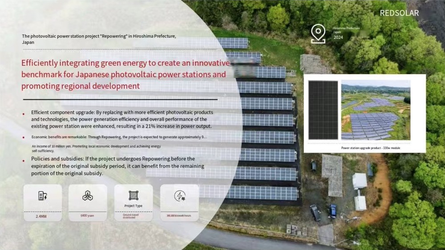Click the power station building icon
The height and width of the screenshot is (250, 445).
(43, 196)
